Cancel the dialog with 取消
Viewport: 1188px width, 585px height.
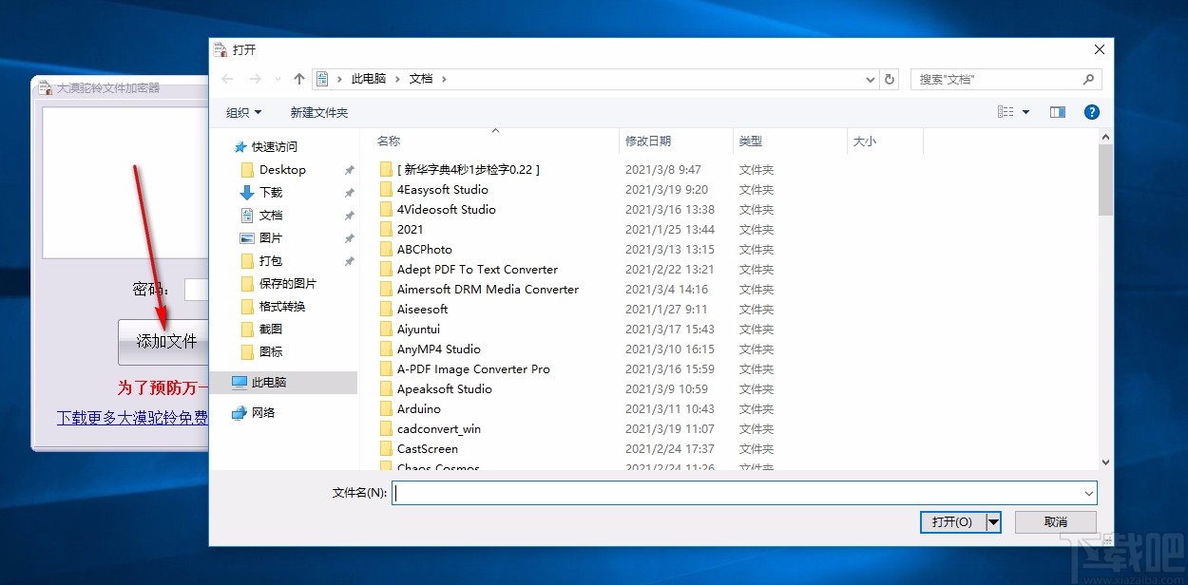[x=1056, y=521]
